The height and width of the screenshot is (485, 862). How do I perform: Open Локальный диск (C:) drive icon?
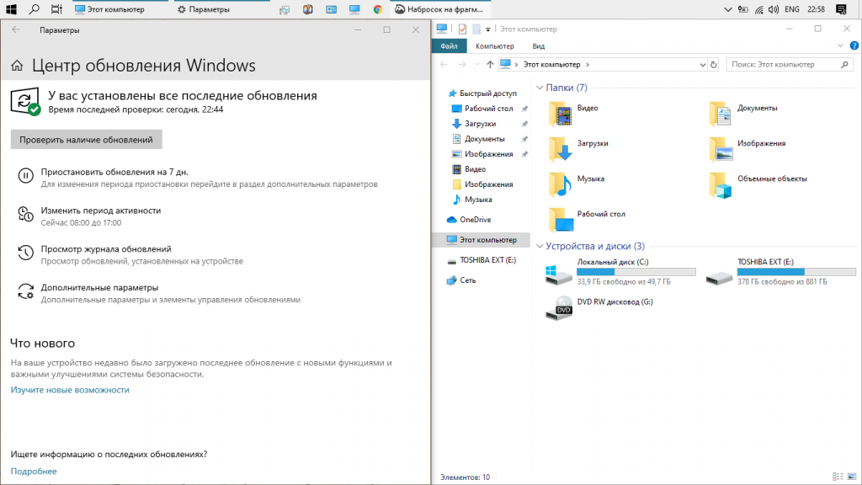click(559, 274)
